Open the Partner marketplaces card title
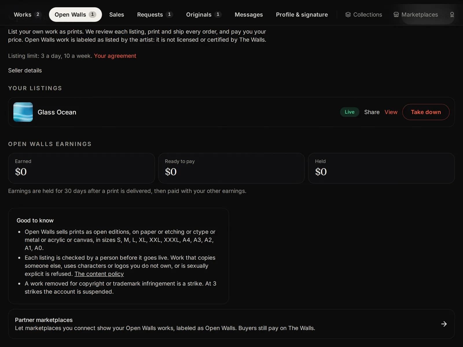 (x=44, y=320)
